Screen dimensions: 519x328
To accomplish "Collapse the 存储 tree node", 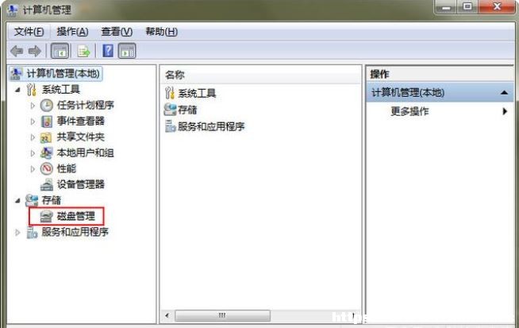I will [17, 200].
